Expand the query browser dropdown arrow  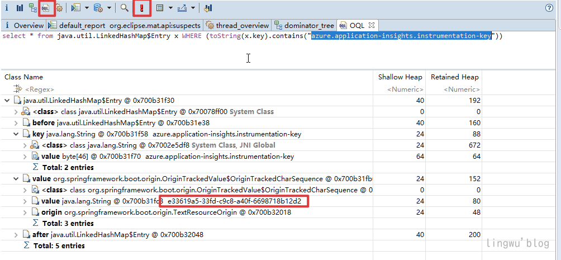pos(109,8)
